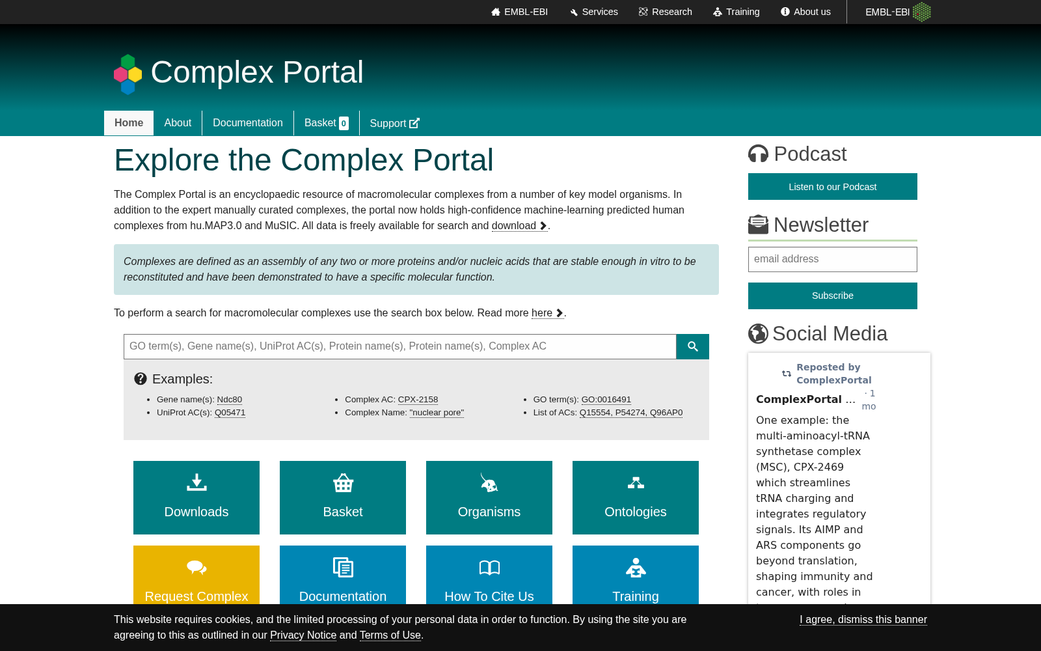1041x651 pixels.
Task: Dismiss the cookie banner
Action: (863, 620)
